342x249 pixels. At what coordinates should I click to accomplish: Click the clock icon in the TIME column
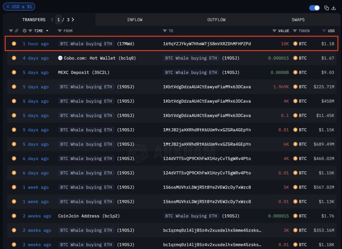pyautogui.click(x=25, y=31)
